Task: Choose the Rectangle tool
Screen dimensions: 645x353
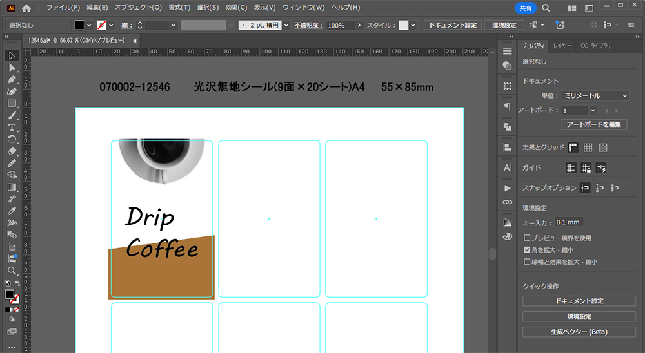Action: pos(12,103)
